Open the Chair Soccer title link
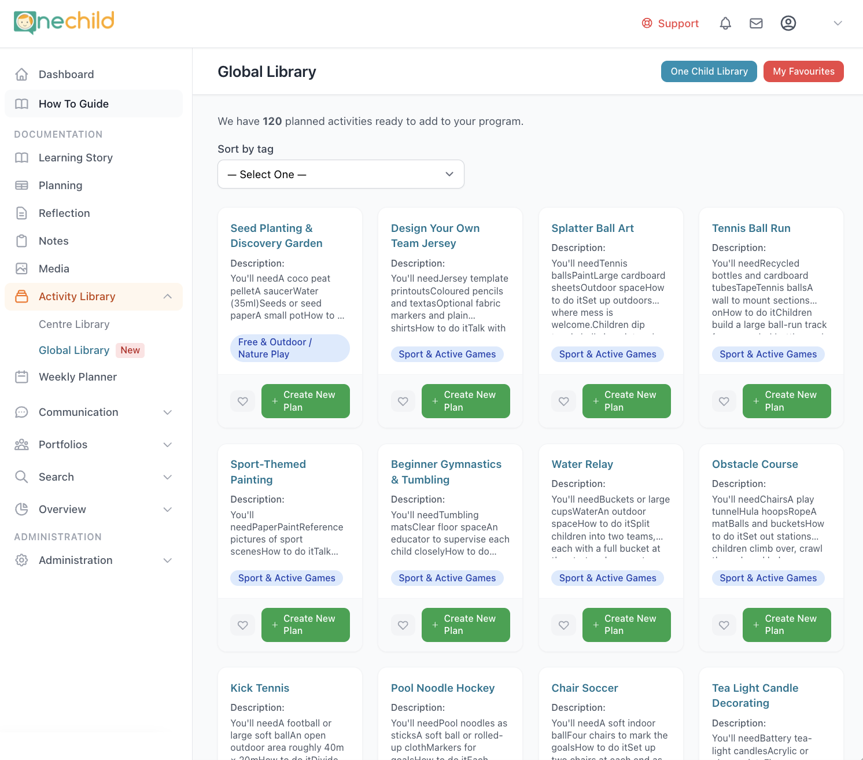Viewport: 863px width, 760px height. tap(585, 688)
